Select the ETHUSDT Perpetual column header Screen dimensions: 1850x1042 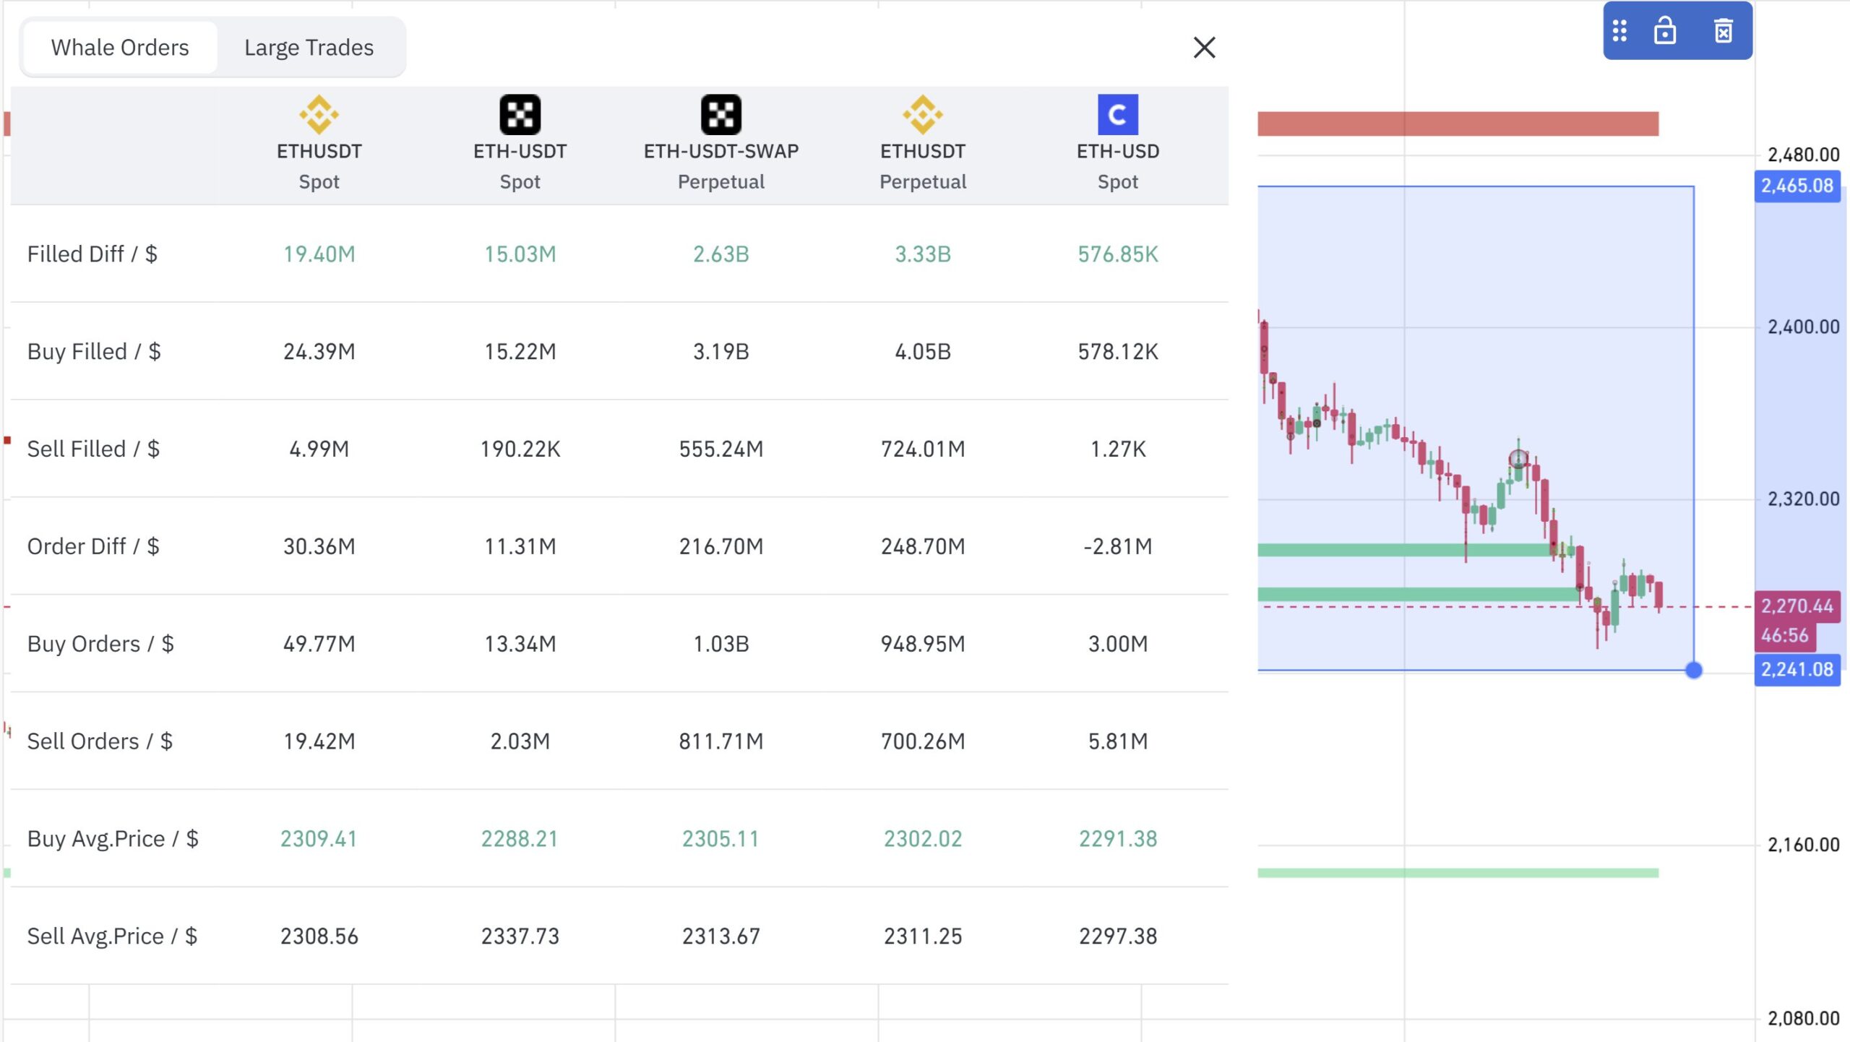923,145
